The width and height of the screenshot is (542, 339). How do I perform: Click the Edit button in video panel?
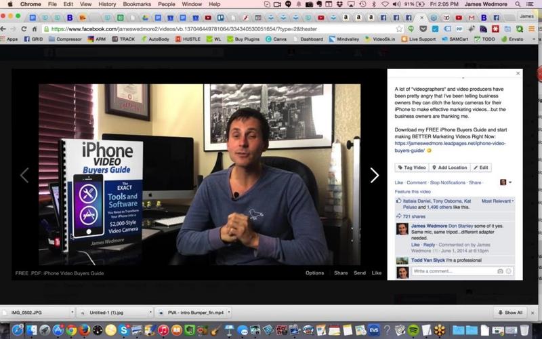point(481,167)
